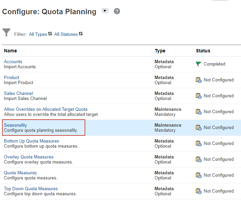Click Not Configured icon for Product

(x=199, y=80)
